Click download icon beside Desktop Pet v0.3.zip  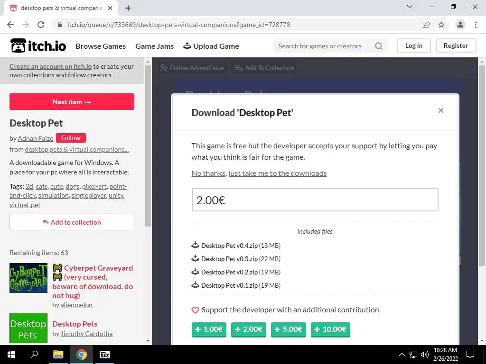click(195, 258)
